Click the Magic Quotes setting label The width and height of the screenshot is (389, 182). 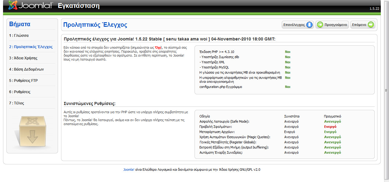click(235, 137)
